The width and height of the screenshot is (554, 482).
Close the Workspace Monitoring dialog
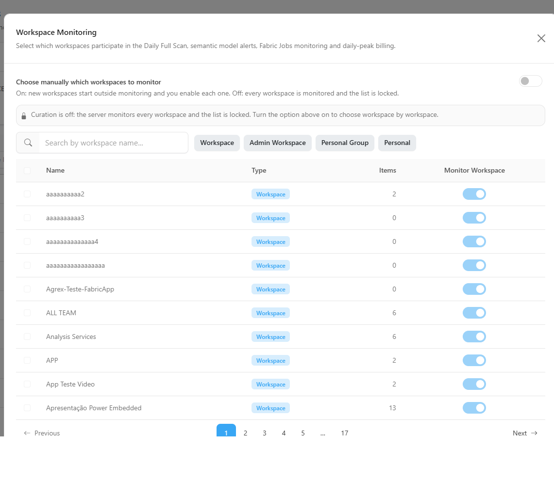pos(541,38)
